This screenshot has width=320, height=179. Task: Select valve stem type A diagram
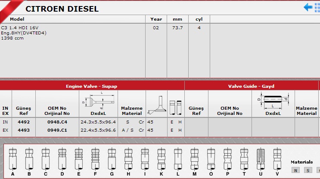(12, 159)
